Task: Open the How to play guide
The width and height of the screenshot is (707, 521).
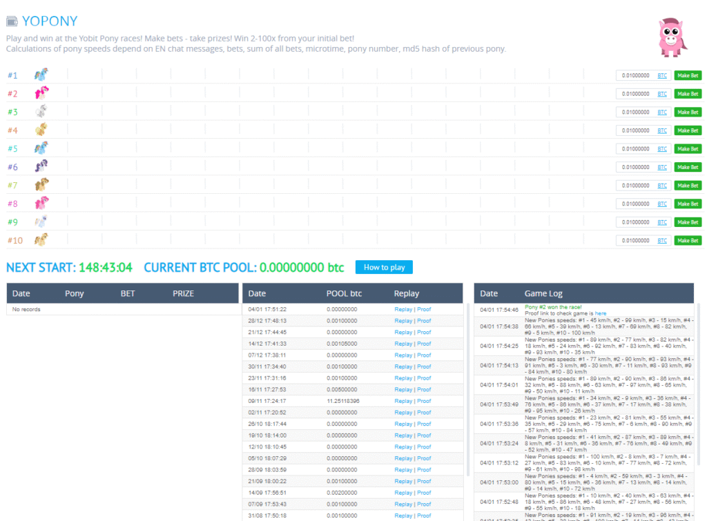Action: pos(384,267)
